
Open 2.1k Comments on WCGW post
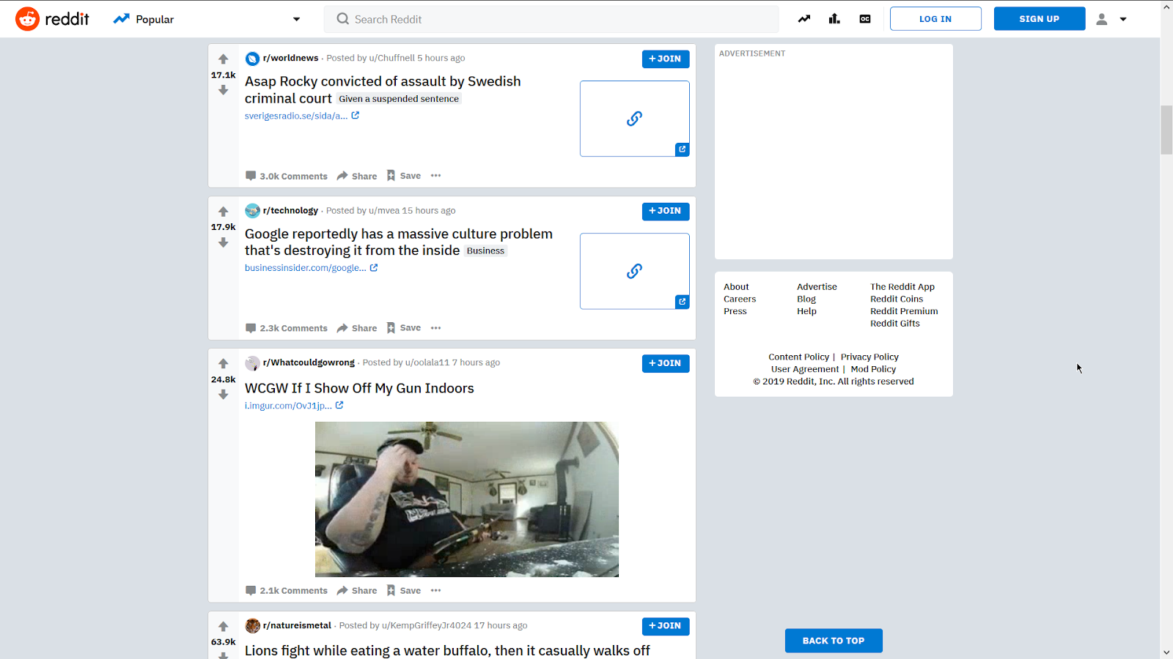click(x=287, y=590)
